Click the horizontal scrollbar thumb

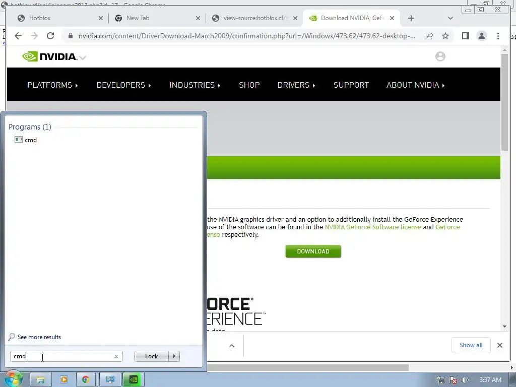(308, 367)
